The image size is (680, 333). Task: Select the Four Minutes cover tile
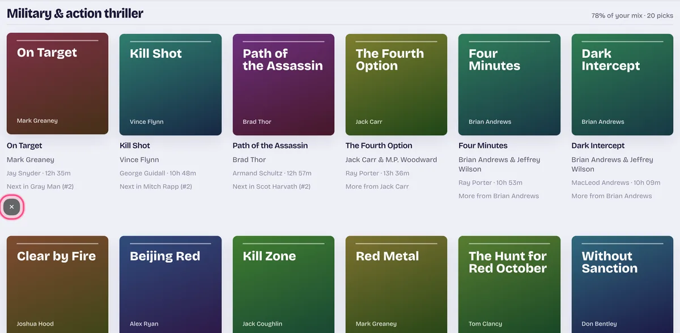(x=509, y=84)
